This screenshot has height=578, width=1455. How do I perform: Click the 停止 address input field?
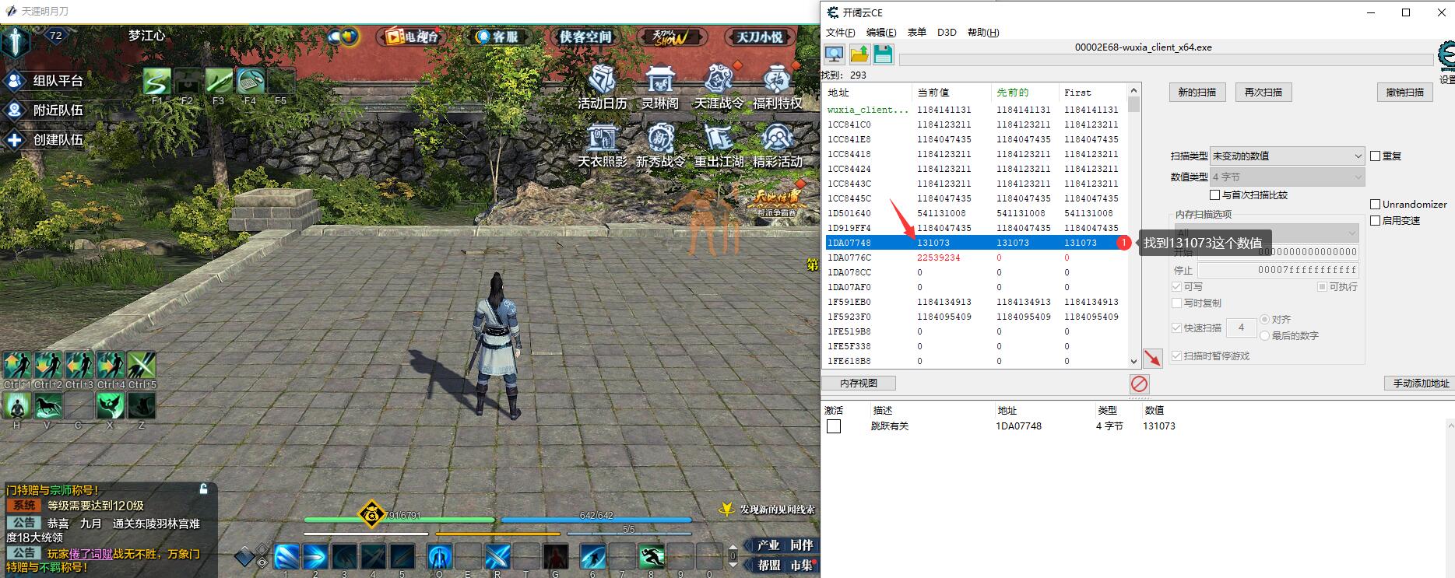pos(1278,270)
